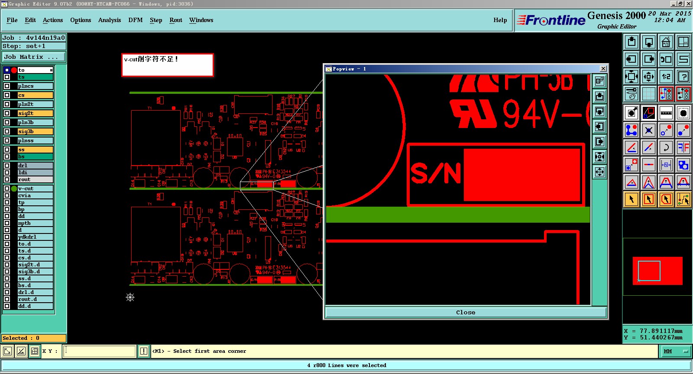Expand the 'to' layer options marker
Image resolution: width=693 pixels, height=374 pixels.
pyautogui.click(x=51, y=70)
